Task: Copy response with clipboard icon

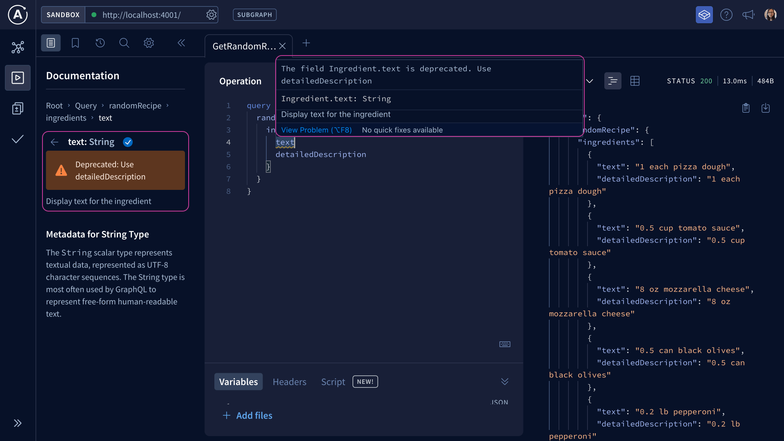Action: 746,108
